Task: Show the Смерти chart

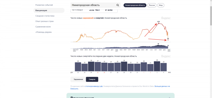Action: point(92,79)
